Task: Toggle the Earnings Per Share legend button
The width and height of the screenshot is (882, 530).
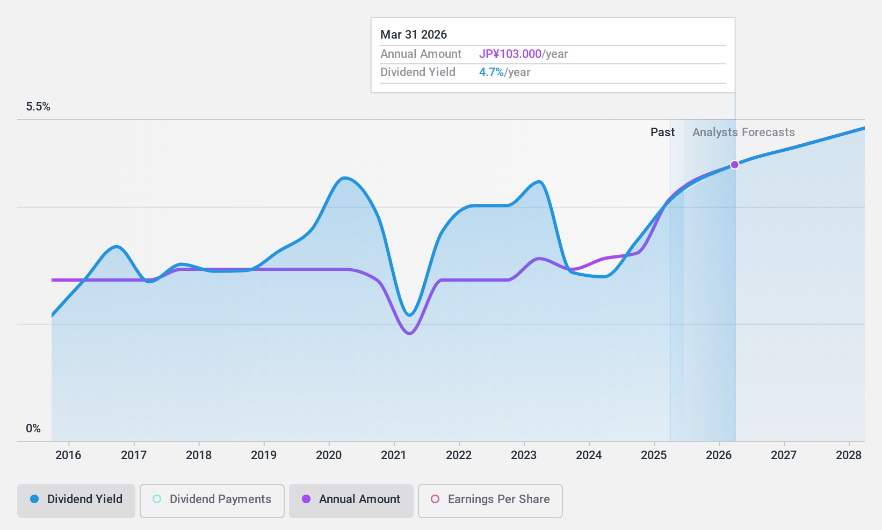Action: point(490,500)
